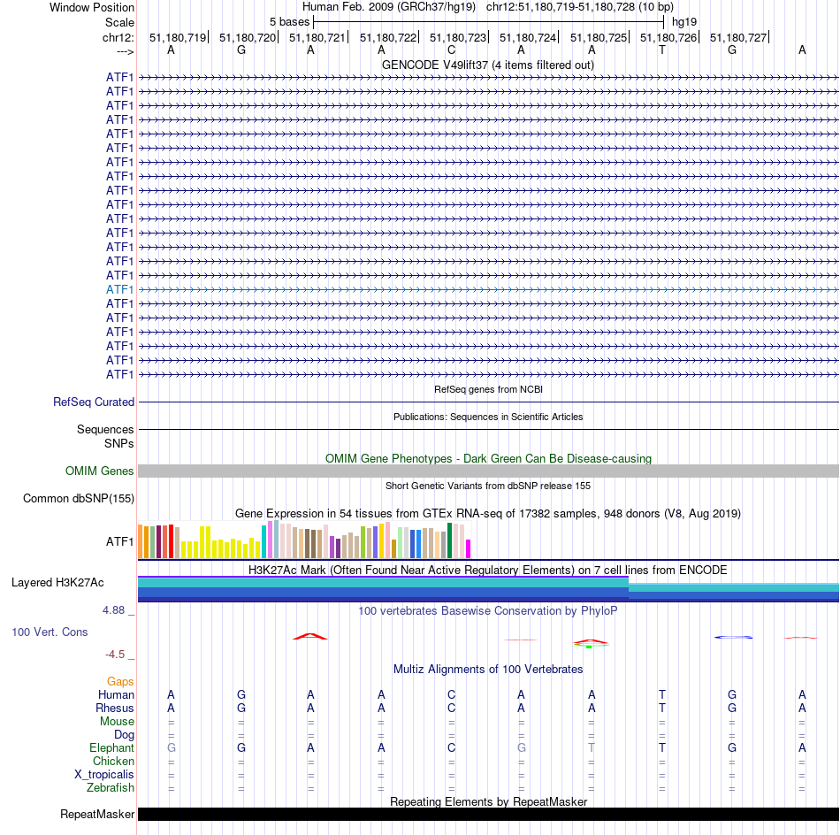Click the chr12: position row label

[118, 37]
